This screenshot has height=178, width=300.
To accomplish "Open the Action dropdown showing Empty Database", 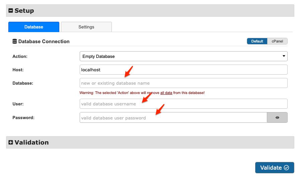I will [183, 56].
